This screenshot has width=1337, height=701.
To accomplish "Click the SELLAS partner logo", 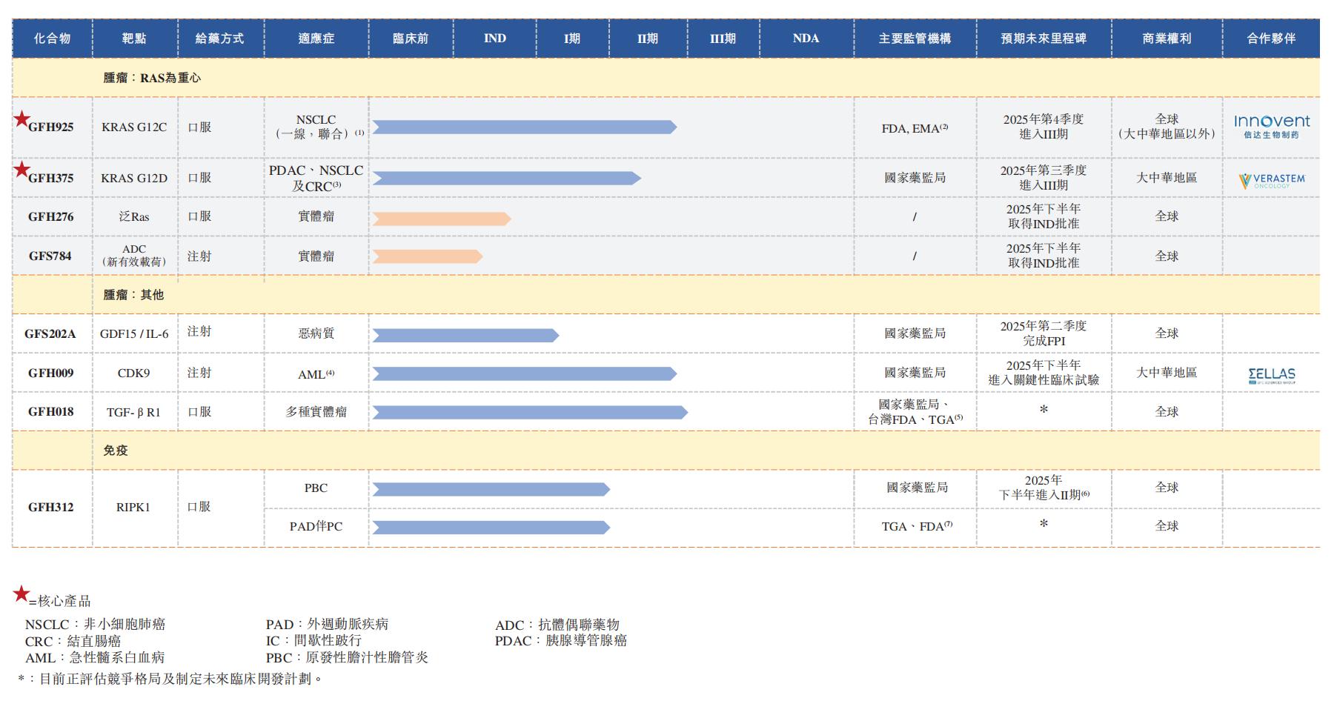I will tap(1272, 376).
